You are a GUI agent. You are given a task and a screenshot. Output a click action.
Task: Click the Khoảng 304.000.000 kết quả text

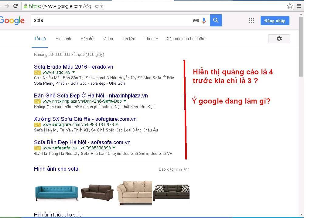pos(69,54)
